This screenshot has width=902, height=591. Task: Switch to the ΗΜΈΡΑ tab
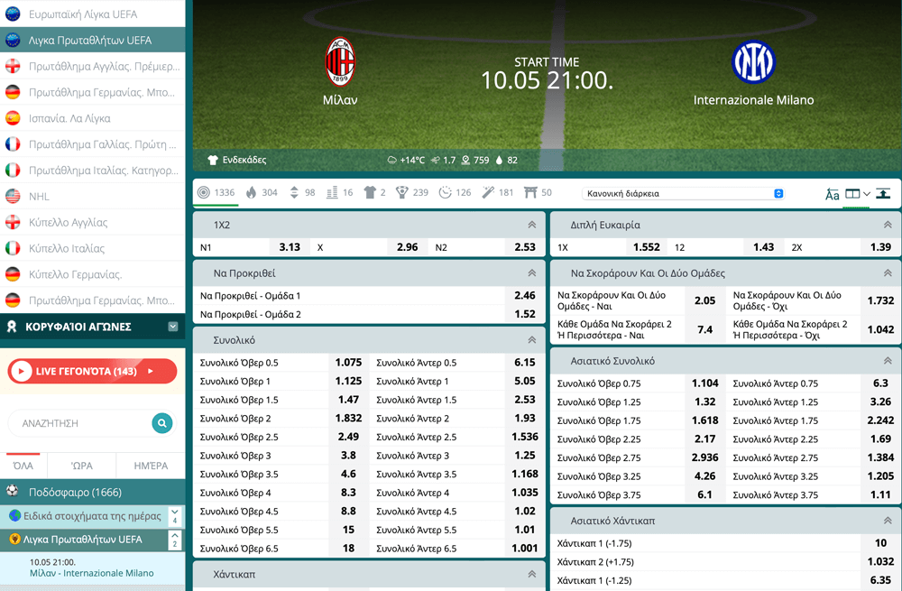coord(151,466)
